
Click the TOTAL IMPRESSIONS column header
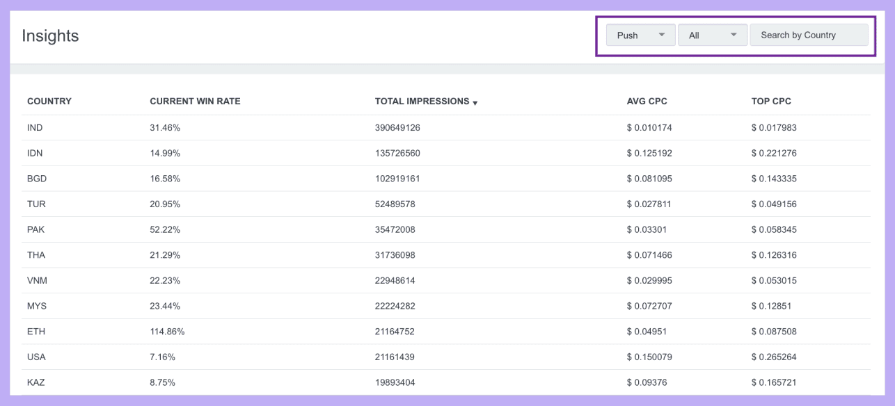(422, 101)
